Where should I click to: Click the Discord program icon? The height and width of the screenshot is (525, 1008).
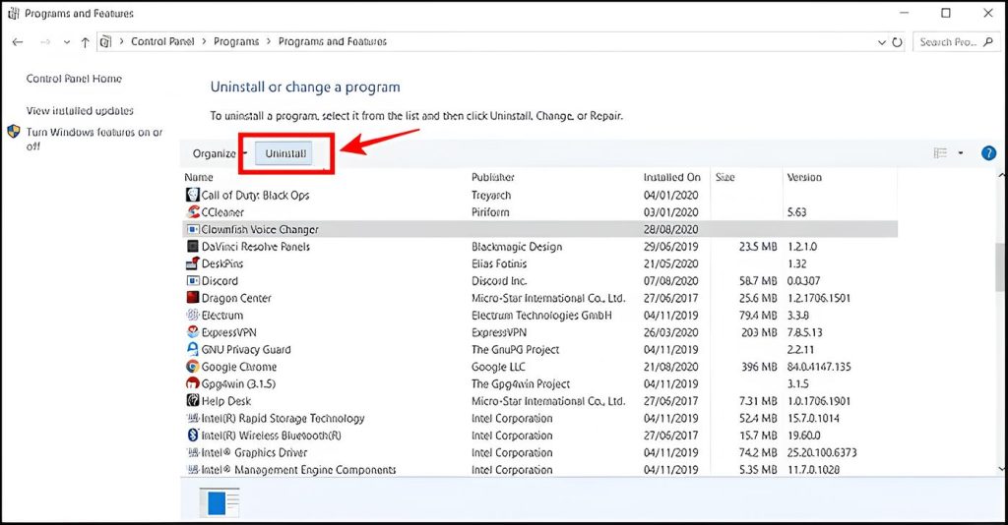pos(193,281)
